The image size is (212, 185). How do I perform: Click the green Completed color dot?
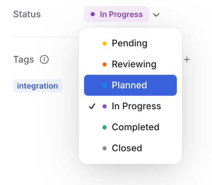click(x=105, y=127)
